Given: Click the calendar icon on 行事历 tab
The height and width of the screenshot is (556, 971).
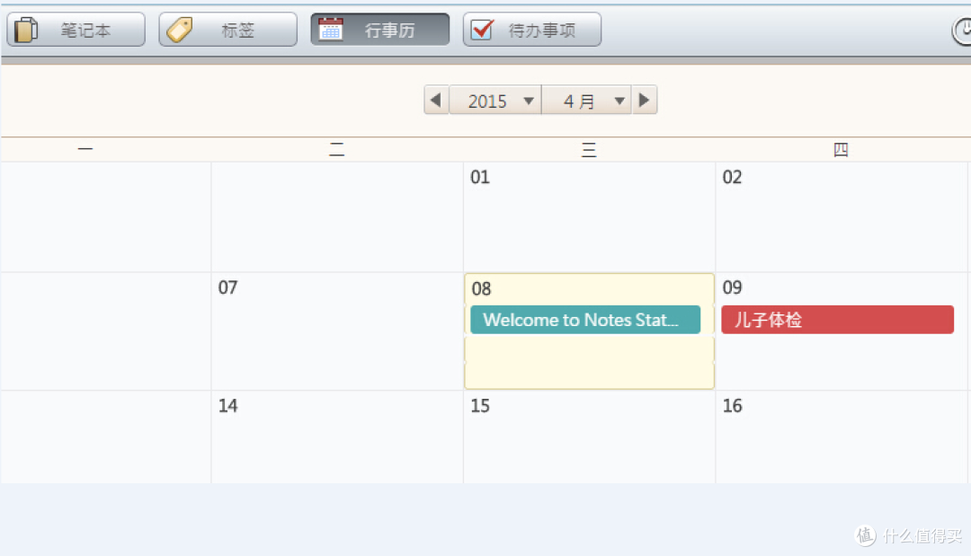Looking at the screenshot, I should pyautogui.click(x=331, y=29).
